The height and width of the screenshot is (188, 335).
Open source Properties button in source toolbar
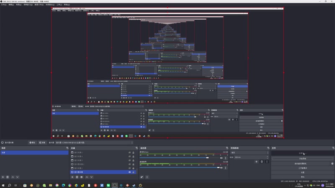pos(32,142)
